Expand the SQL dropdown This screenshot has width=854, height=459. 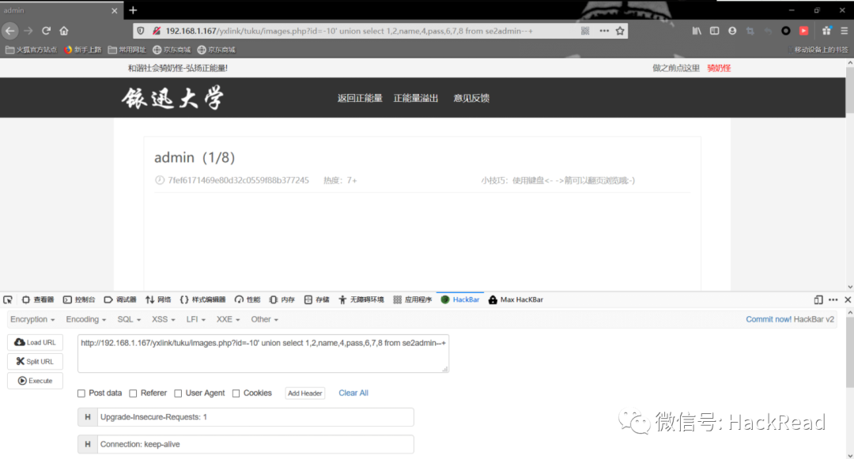tap(129, 319)
